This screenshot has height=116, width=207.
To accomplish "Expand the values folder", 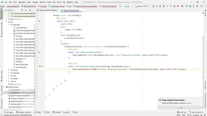I will 9,79.
